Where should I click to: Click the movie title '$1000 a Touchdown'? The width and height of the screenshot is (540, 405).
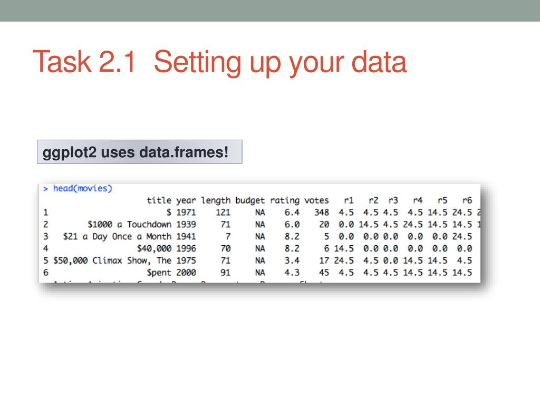(x=130, y=225)
